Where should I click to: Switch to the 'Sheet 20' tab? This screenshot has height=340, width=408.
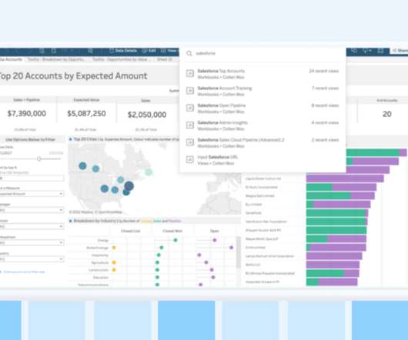coord(165,59)
